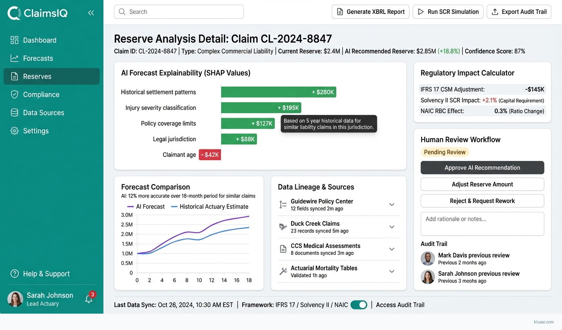Click the Guidewire Policy Center list icon

point(283,205)
